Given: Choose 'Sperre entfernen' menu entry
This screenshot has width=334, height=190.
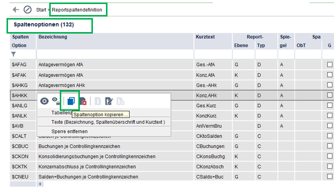Looking at the screenshot, I should click(x=69, y=131).
